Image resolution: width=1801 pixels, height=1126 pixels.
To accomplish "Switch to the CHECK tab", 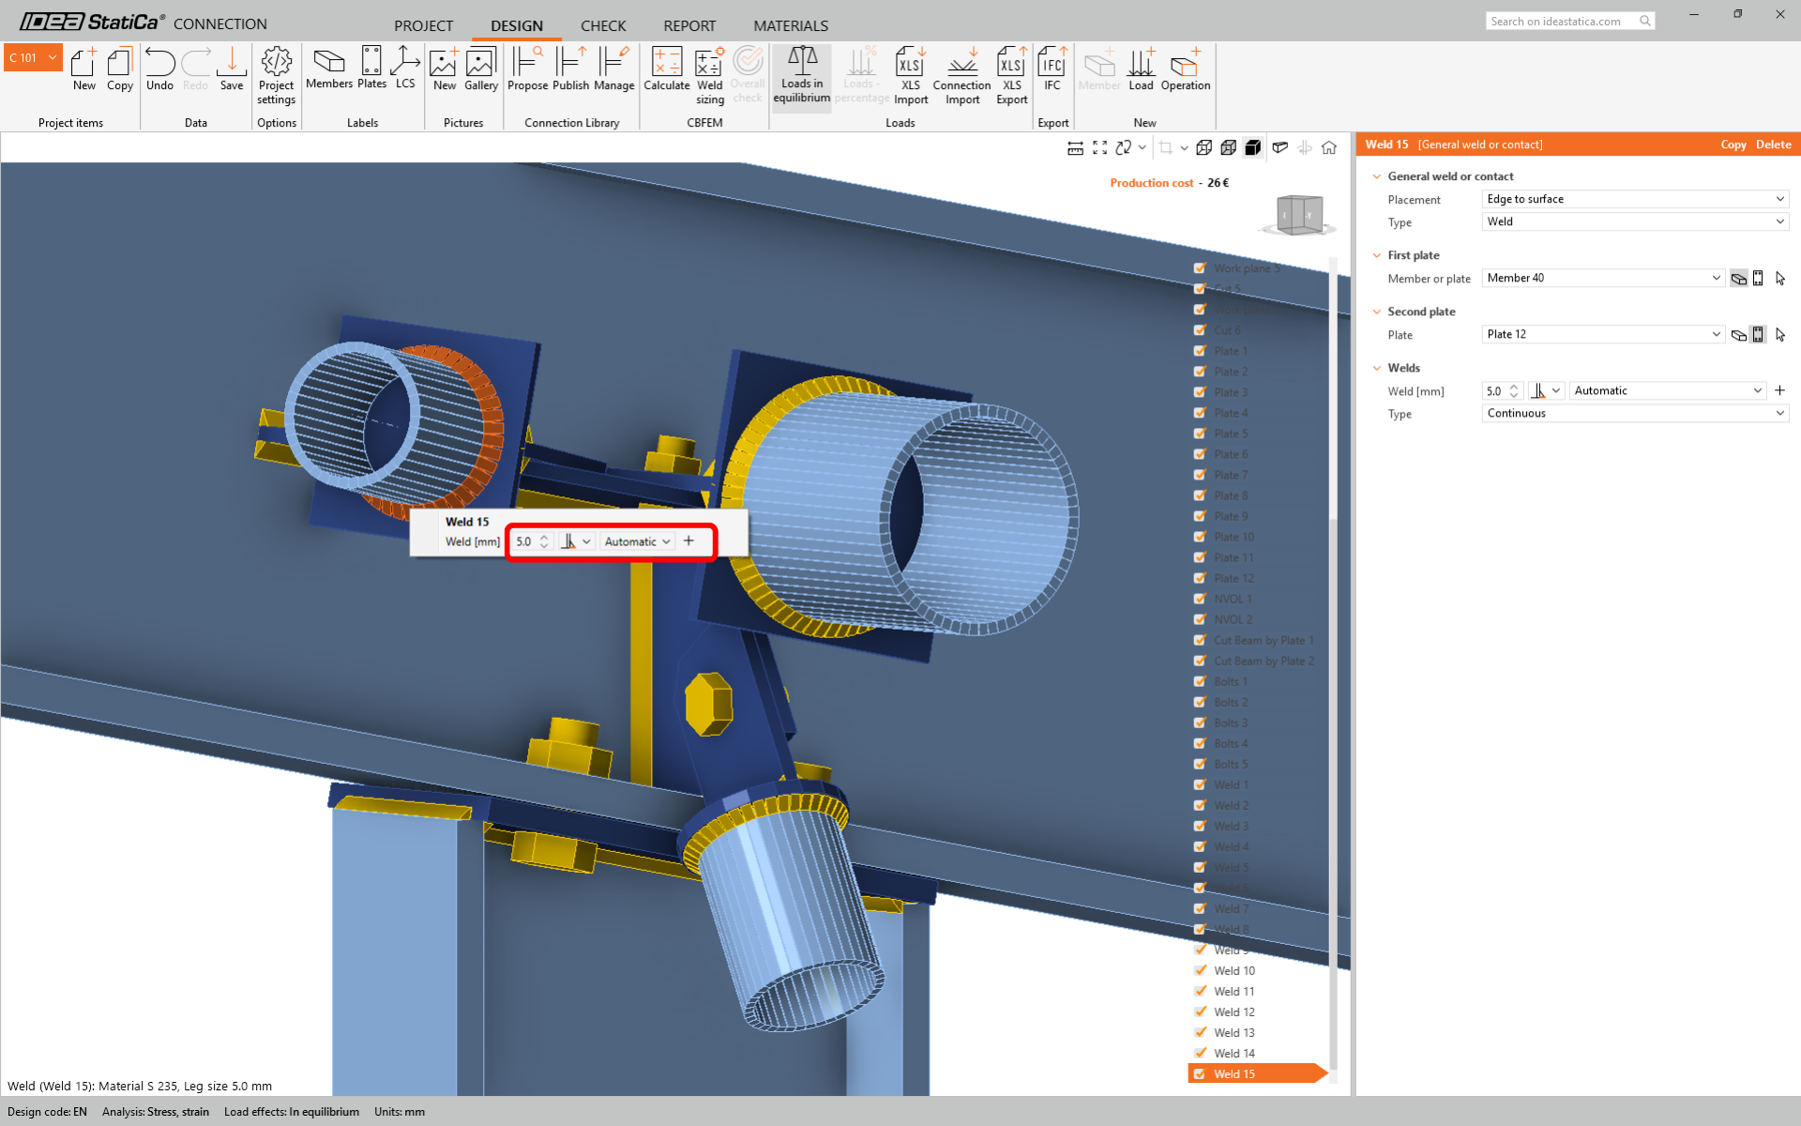I will [602, 25].
